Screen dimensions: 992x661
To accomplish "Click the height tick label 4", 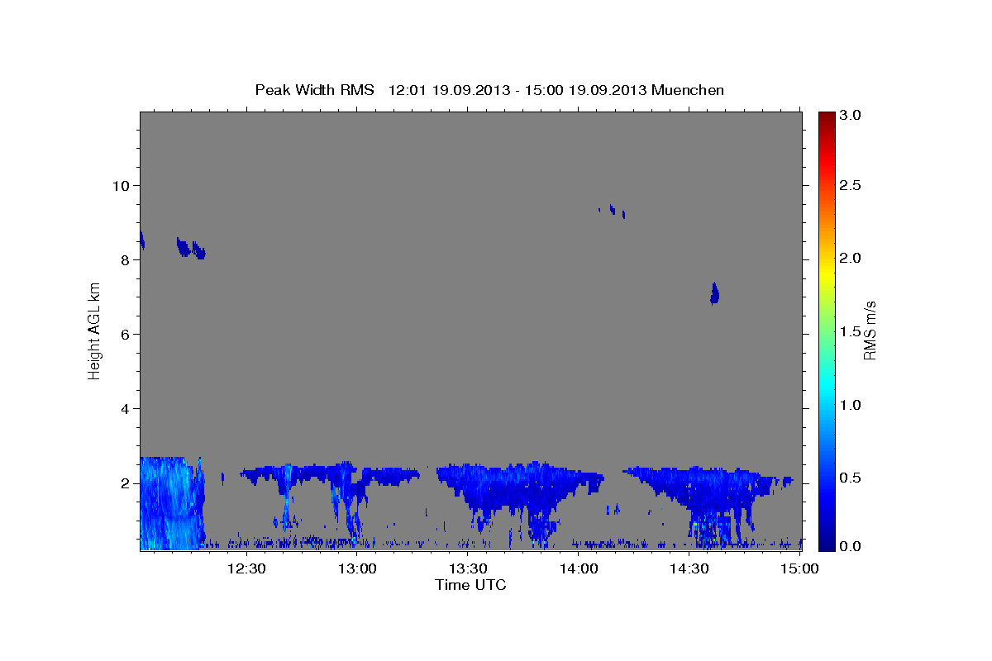I will tap(125, 408).
